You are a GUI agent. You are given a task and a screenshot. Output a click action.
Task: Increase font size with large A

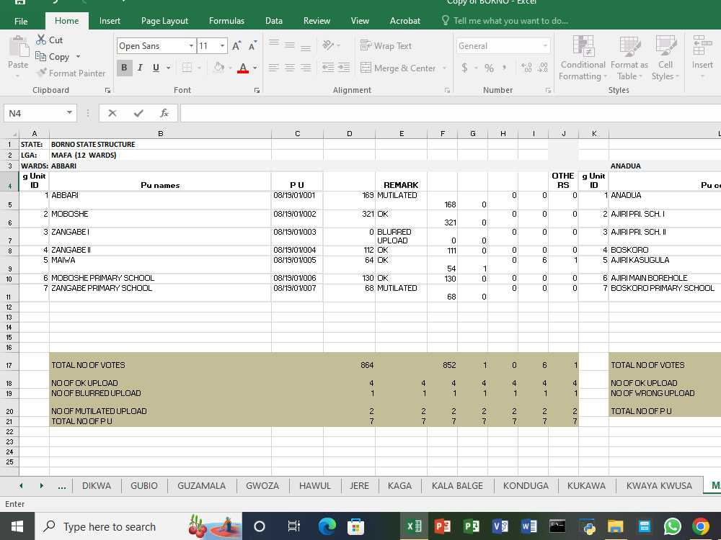click(236, 46)
